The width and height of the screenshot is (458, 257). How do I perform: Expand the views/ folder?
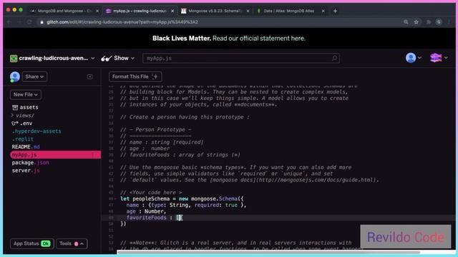click(23, 116)
